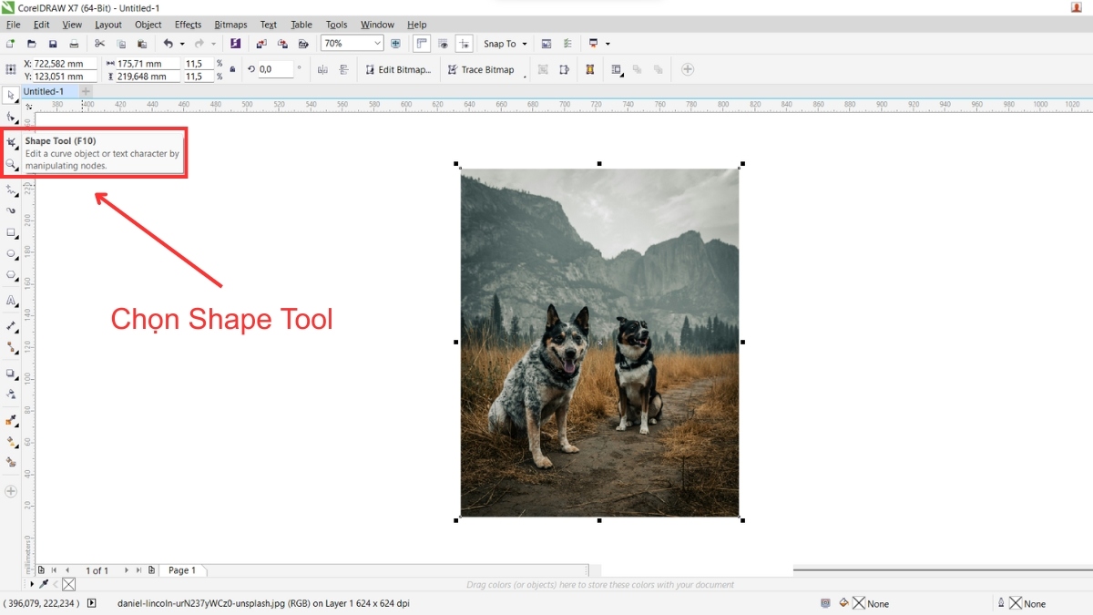The height and width of the screenshot is (615, 1093).
Task: Click the Export icon
Action: 282,44
